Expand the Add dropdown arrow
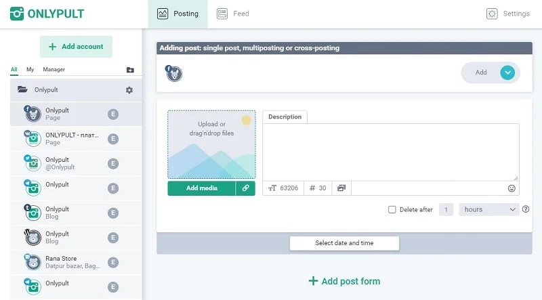This screenshot has width=542, height=300. pyautogui.click(x=507, y=73)
